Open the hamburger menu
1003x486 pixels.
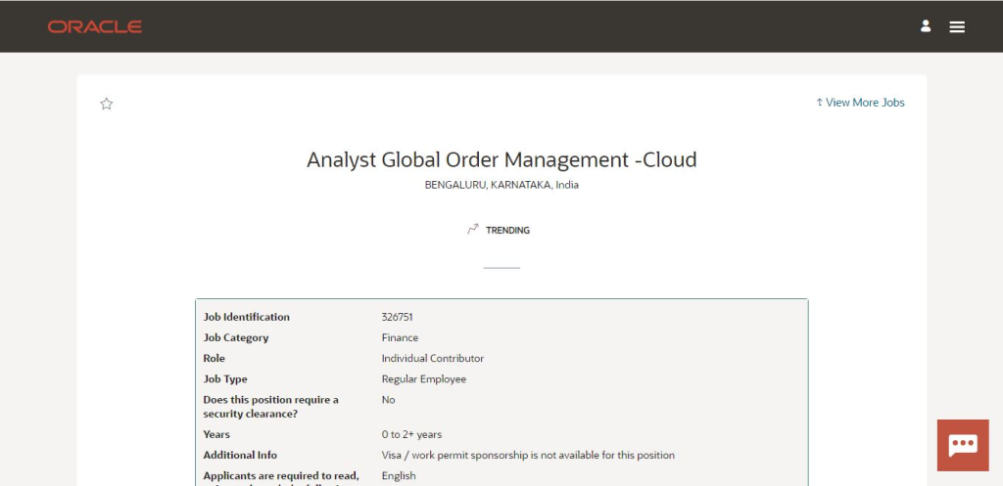pyautogui.click(x=957, y=26)
